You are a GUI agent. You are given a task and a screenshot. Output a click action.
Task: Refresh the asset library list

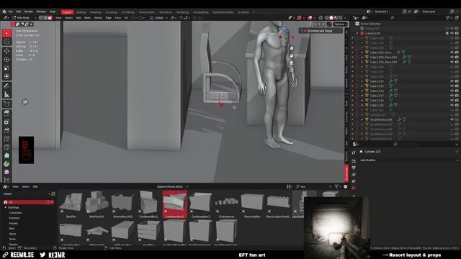53,194
